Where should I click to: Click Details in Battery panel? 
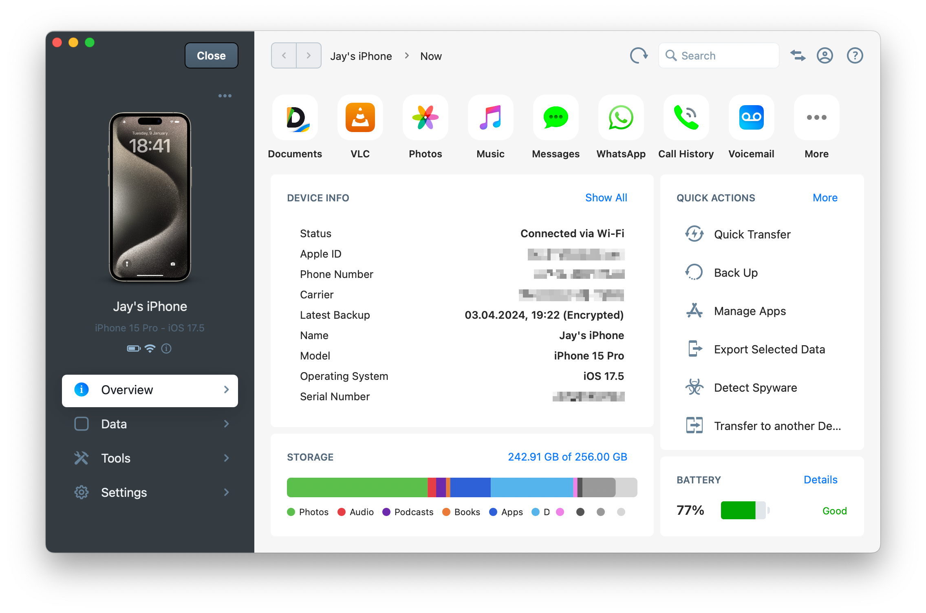(820, 480)
